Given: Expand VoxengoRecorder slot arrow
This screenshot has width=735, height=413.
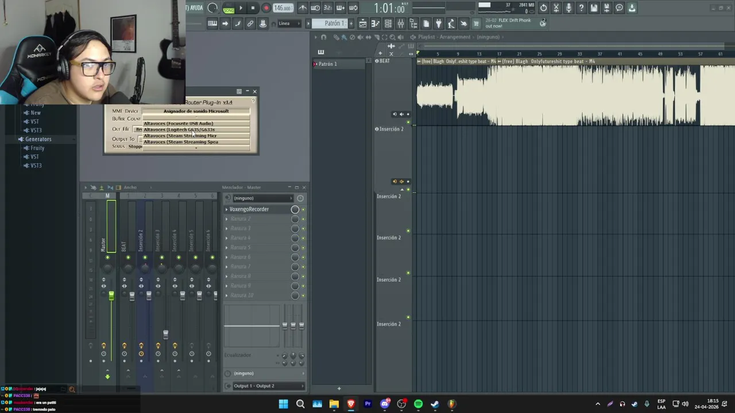Looking at the screenshot, I should coord(226,209).
